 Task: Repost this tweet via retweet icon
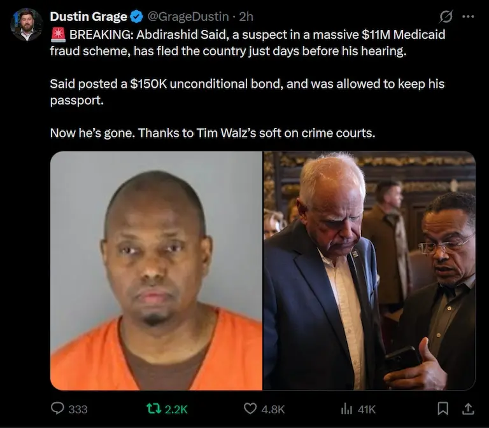pyautogui.click(x=153, y=408)
